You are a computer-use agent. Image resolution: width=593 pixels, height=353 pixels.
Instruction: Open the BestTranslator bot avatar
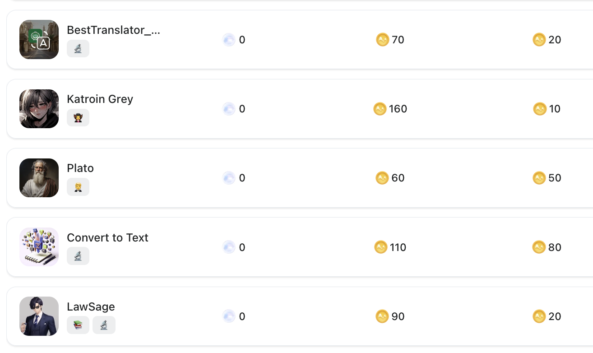click(x=39, y=40)
